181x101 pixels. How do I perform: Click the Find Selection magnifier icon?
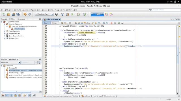76,23
